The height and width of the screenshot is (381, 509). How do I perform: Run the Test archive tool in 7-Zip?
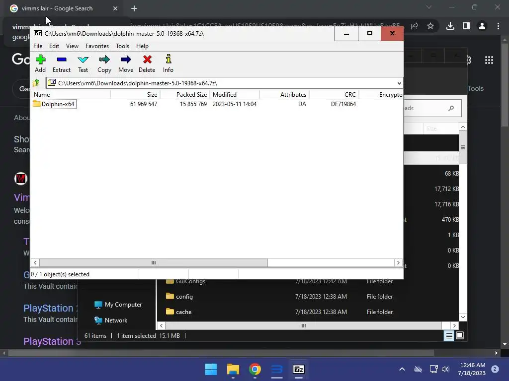(83, 63)
